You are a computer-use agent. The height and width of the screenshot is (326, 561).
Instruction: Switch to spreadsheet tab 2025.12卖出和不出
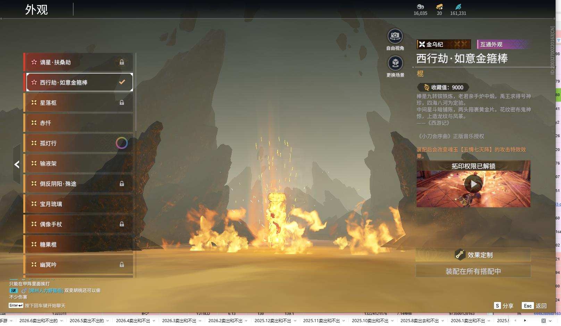[273, 320]
